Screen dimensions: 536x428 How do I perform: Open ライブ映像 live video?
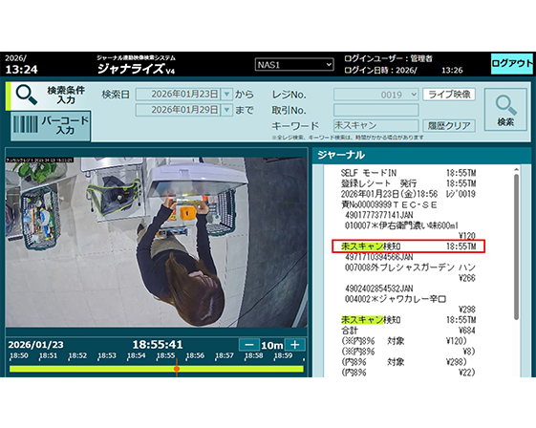(449, 95)
